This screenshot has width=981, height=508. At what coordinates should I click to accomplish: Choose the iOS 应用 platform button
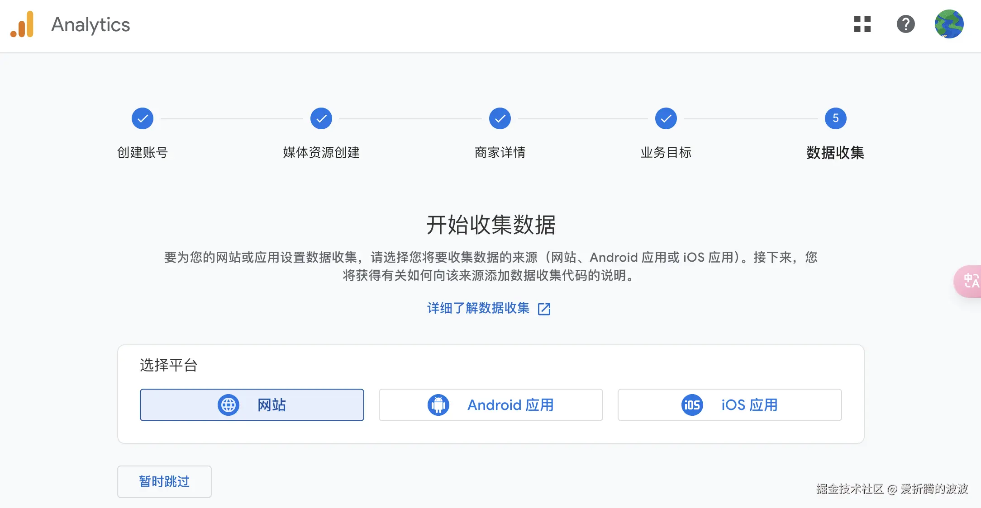click(730, 405)
